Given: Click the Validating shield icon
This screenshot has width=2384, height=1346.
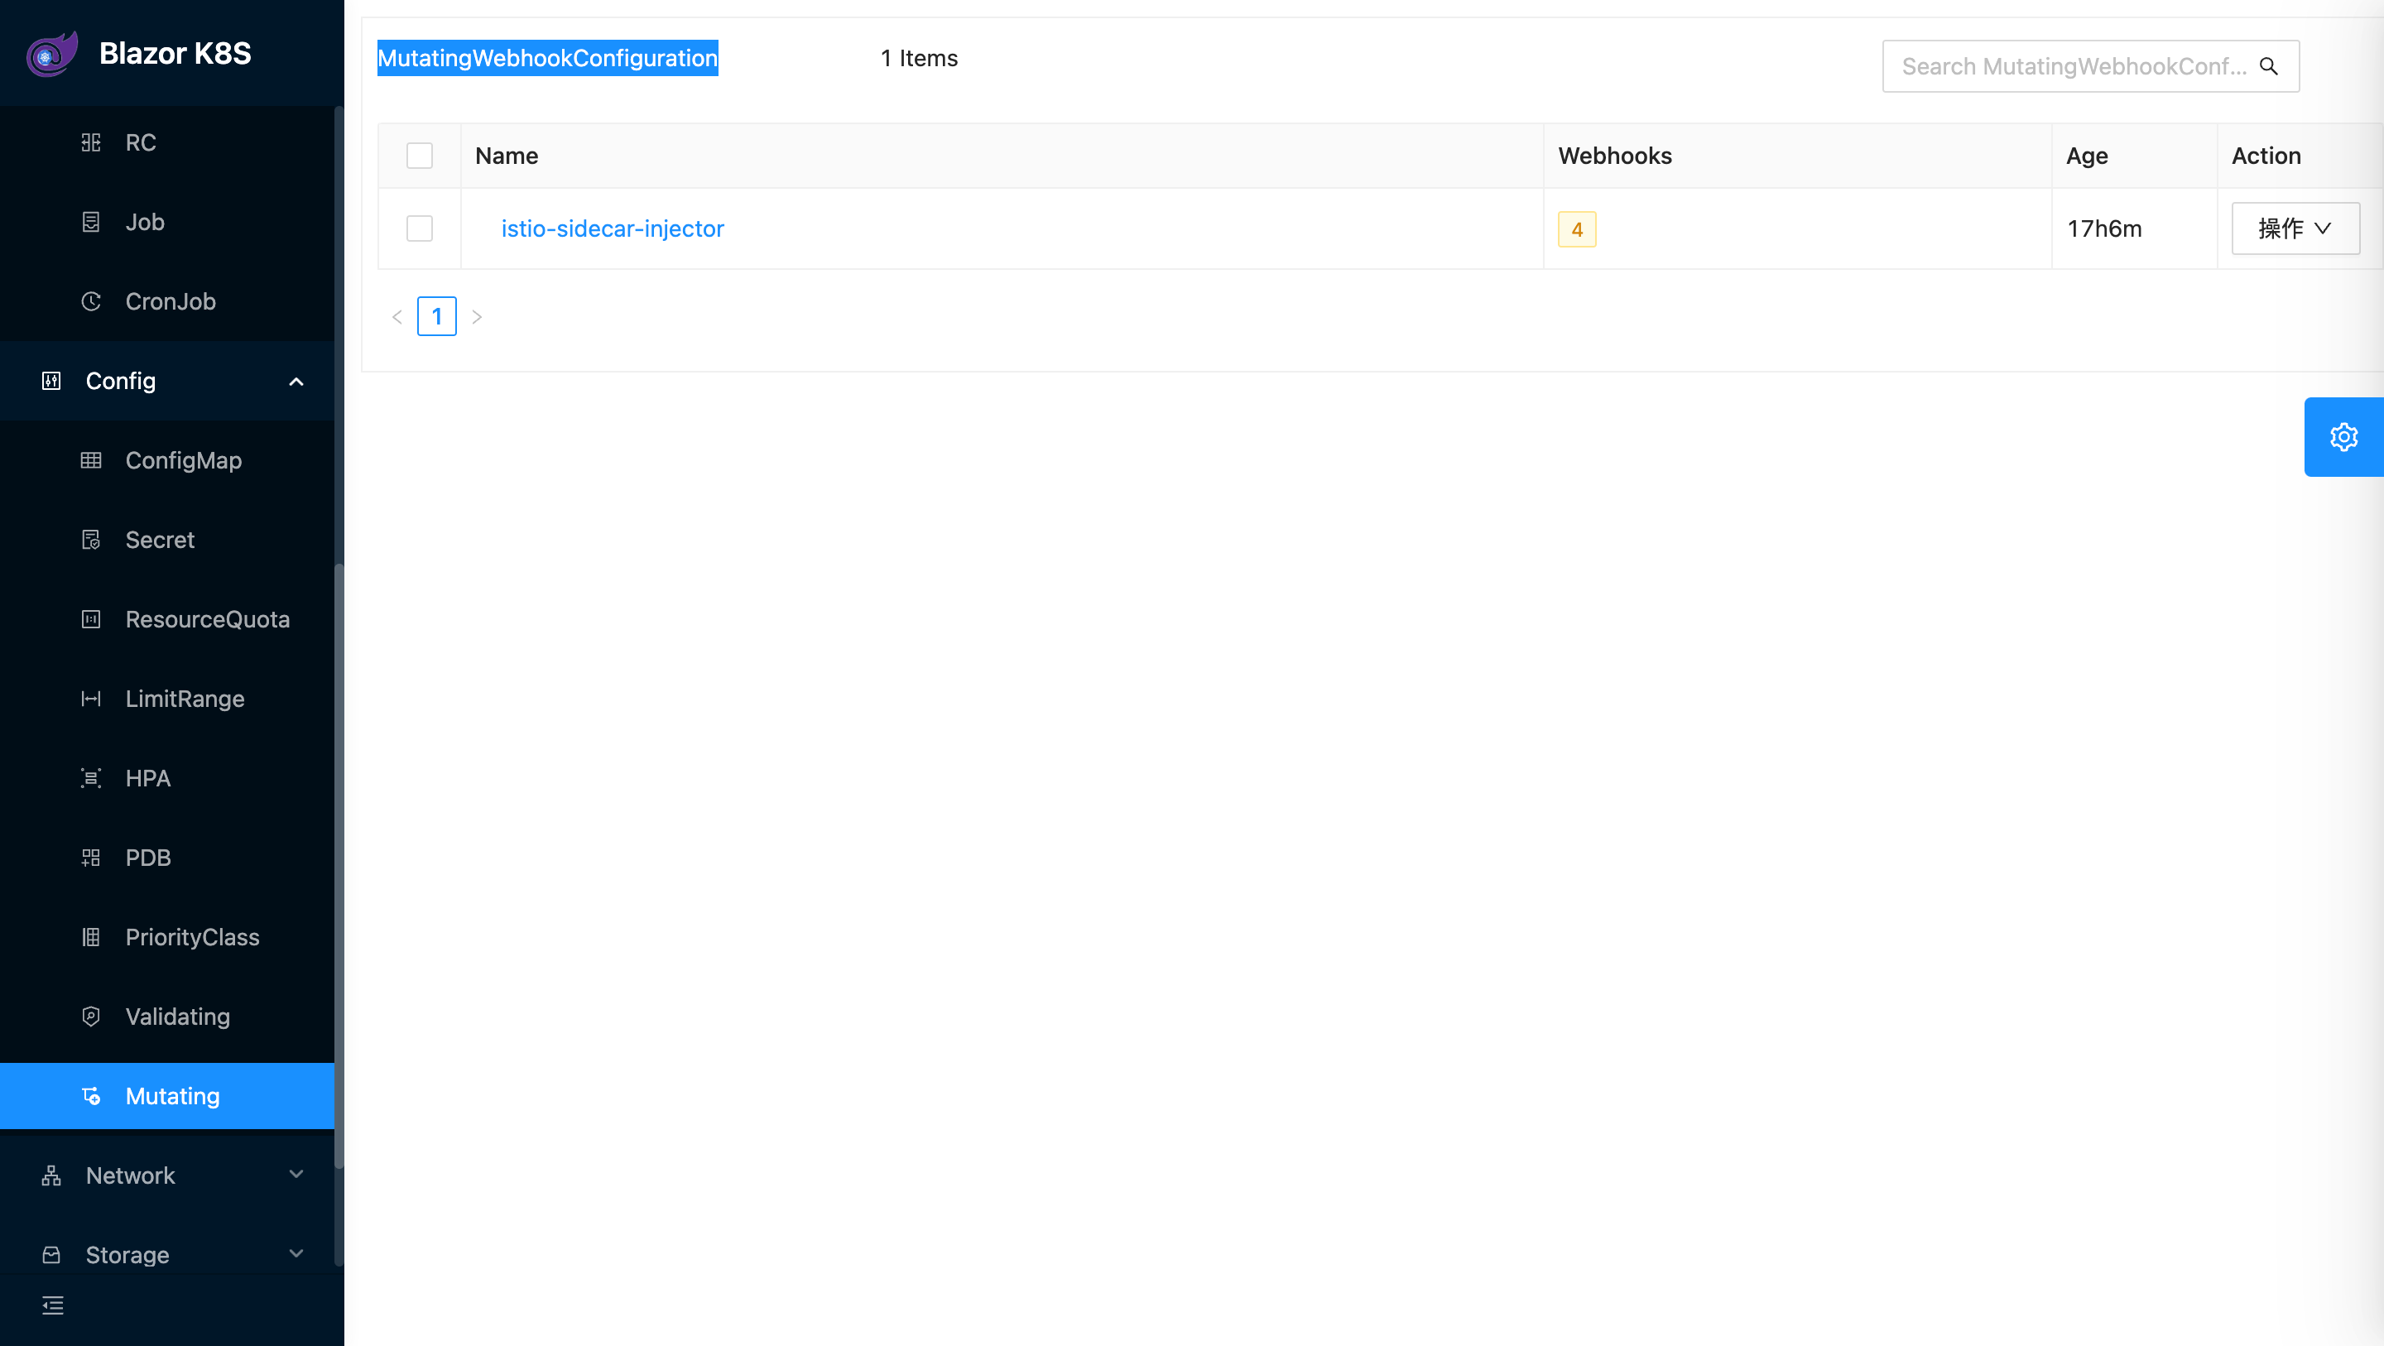Looking at the screenshot, I should click(91, 1017).
